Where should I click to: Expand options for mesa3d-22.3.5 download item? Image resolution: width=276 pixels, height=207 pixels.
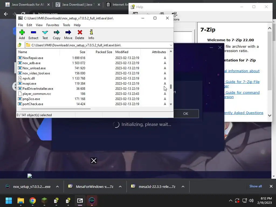tap(183, 187)
